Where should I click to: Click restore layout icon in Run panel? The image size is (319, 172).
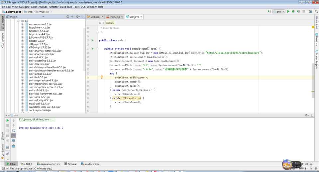point(8,147)
